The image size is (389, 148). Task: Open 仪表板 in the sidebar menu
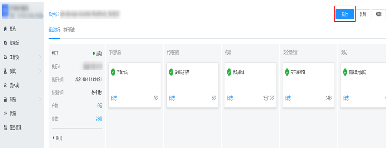14,43
